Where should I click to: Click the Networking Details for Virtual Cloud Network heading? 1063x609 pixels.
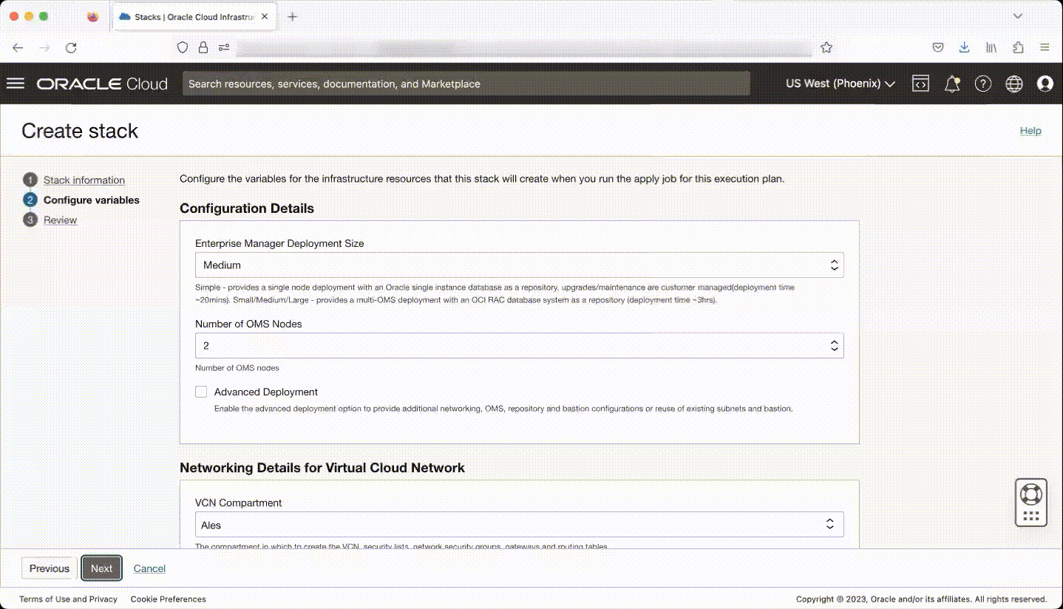coord(322,468)
